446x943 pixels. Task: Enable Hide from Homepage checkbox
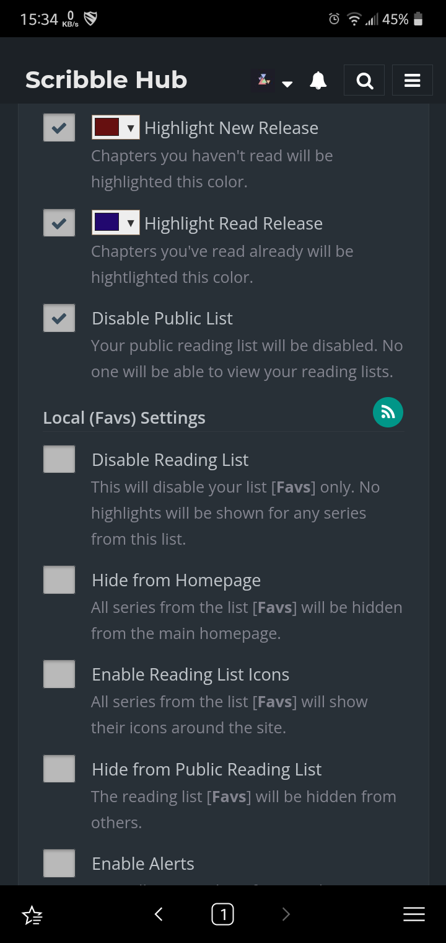coord(59,580)
